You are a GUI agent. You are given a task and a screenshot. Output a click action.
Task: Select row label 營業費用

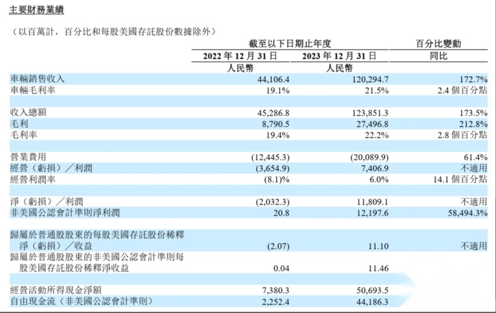point(29,157)
